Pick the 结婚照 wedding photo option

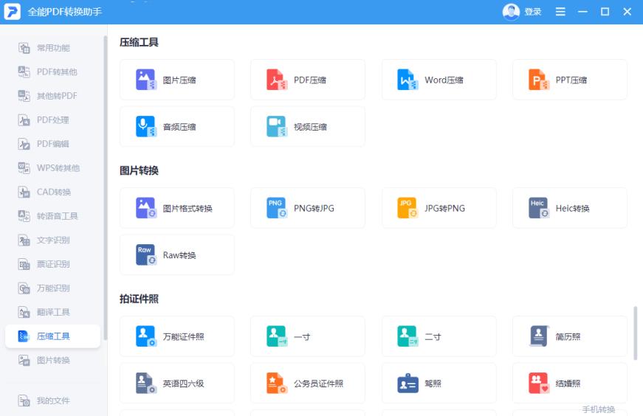click(569, 384)
